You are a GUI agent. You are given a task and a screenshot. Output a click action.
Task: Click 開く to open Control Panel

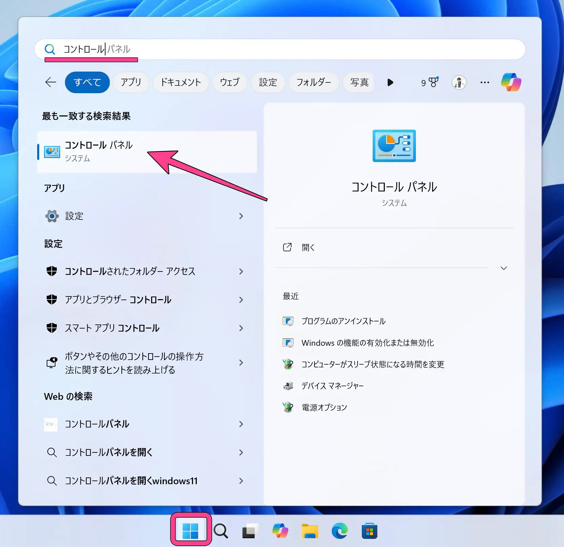pyautogui.click(x=308, y=248)
